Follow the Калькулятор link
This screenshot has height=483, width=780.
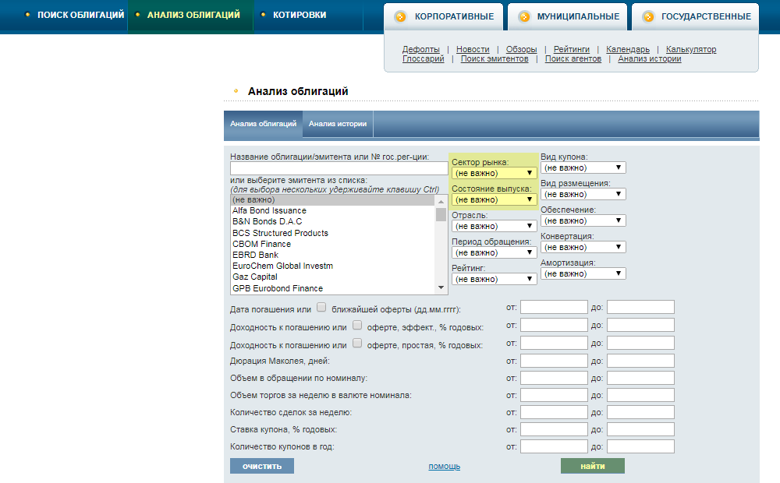click(x=690, y=49)
